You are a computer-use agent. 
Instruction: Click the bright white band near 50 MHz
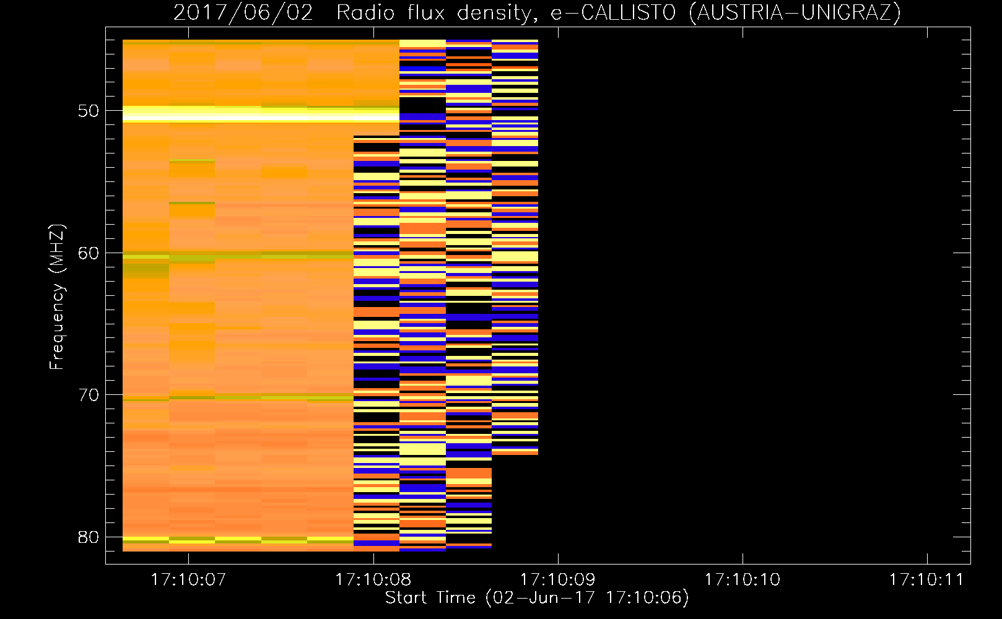pos(261,115)
